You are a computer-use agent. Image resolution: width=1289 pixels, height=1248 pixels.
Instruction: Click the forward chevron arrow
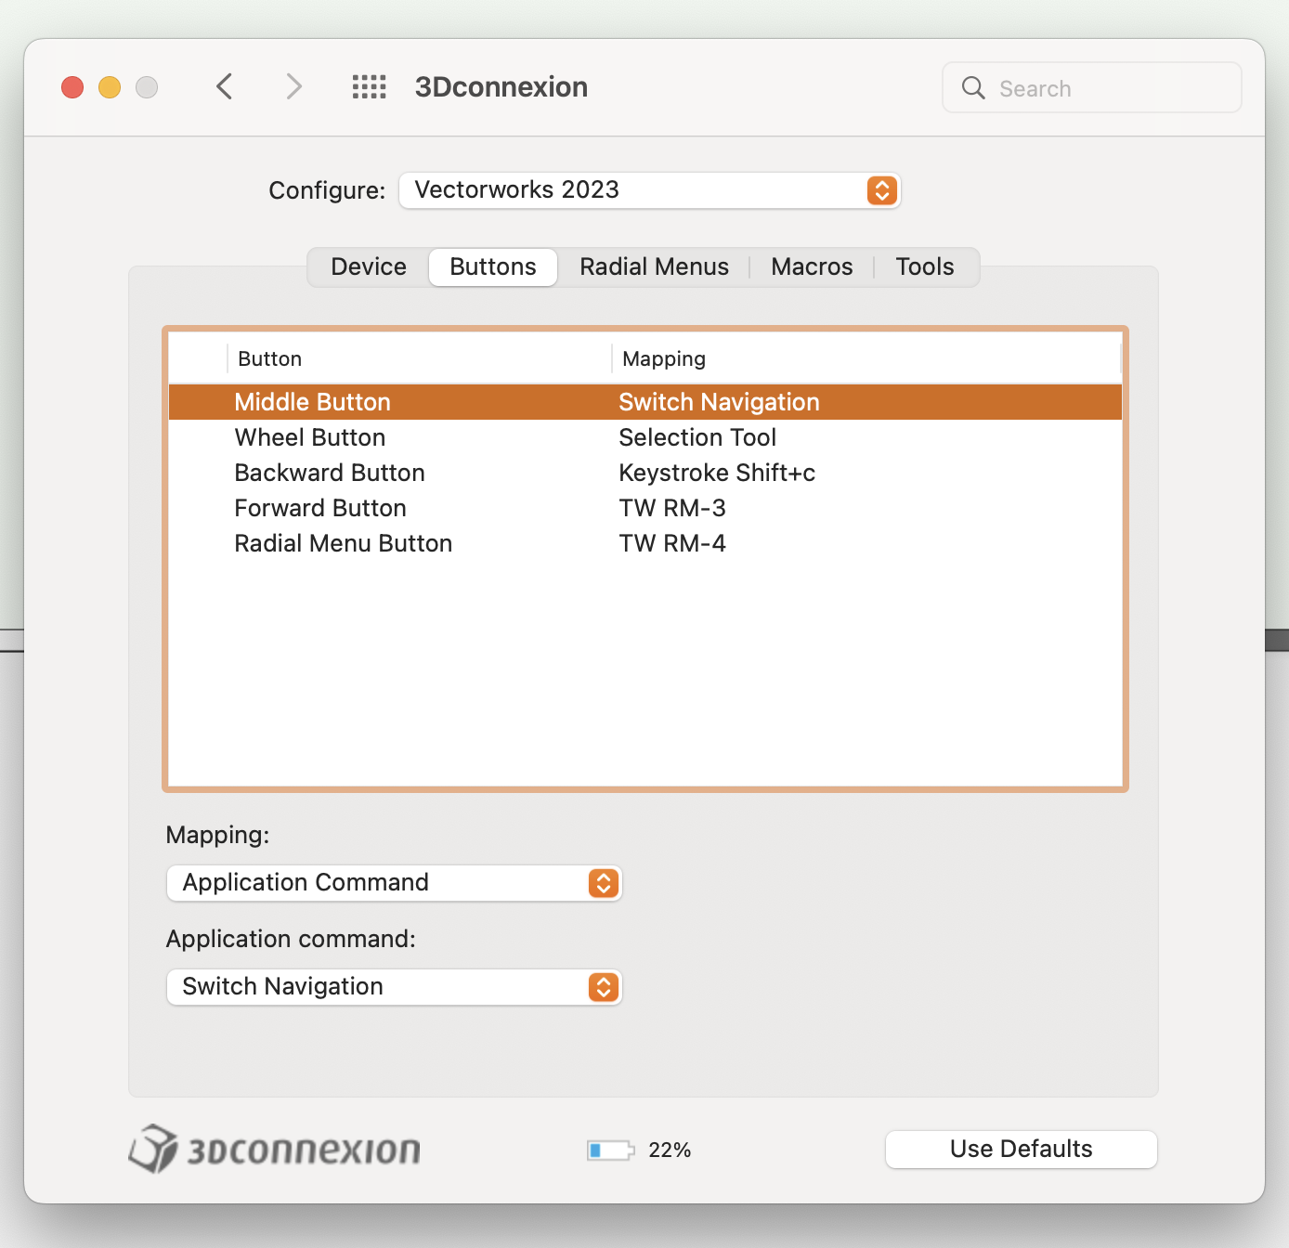pyautogui.click(x=293, y=87)
